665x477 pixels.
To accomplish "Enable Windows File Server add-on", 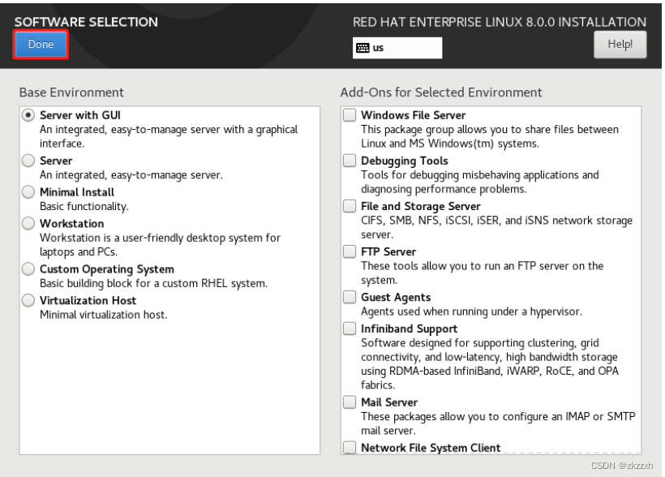I will coord(350,115).
